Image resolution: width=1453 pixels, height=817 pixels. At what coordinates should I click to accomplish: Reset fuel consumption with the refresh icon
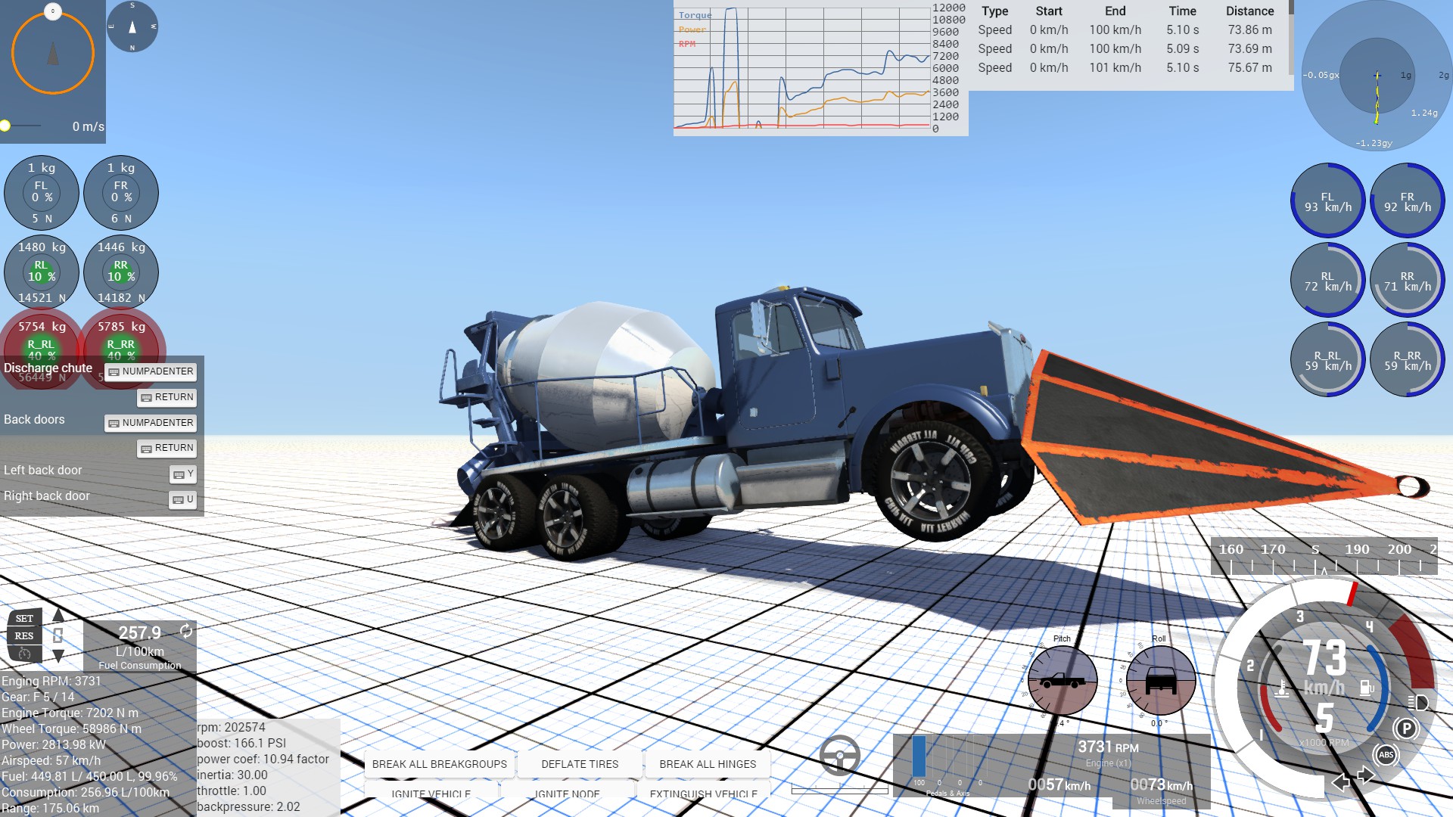point(186,631)
